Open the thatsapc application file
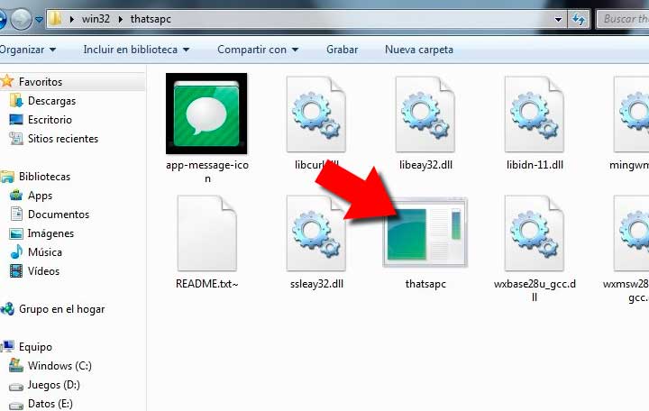 click(x=425, y=233)
